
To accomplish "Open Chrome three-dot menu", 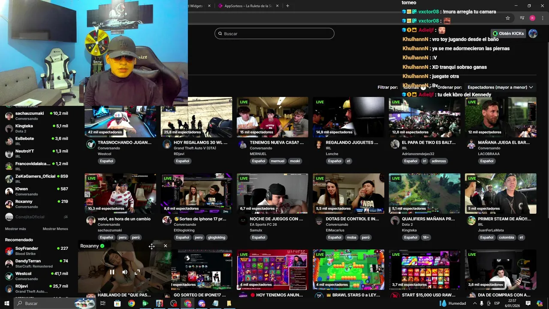I will (543, 18).
